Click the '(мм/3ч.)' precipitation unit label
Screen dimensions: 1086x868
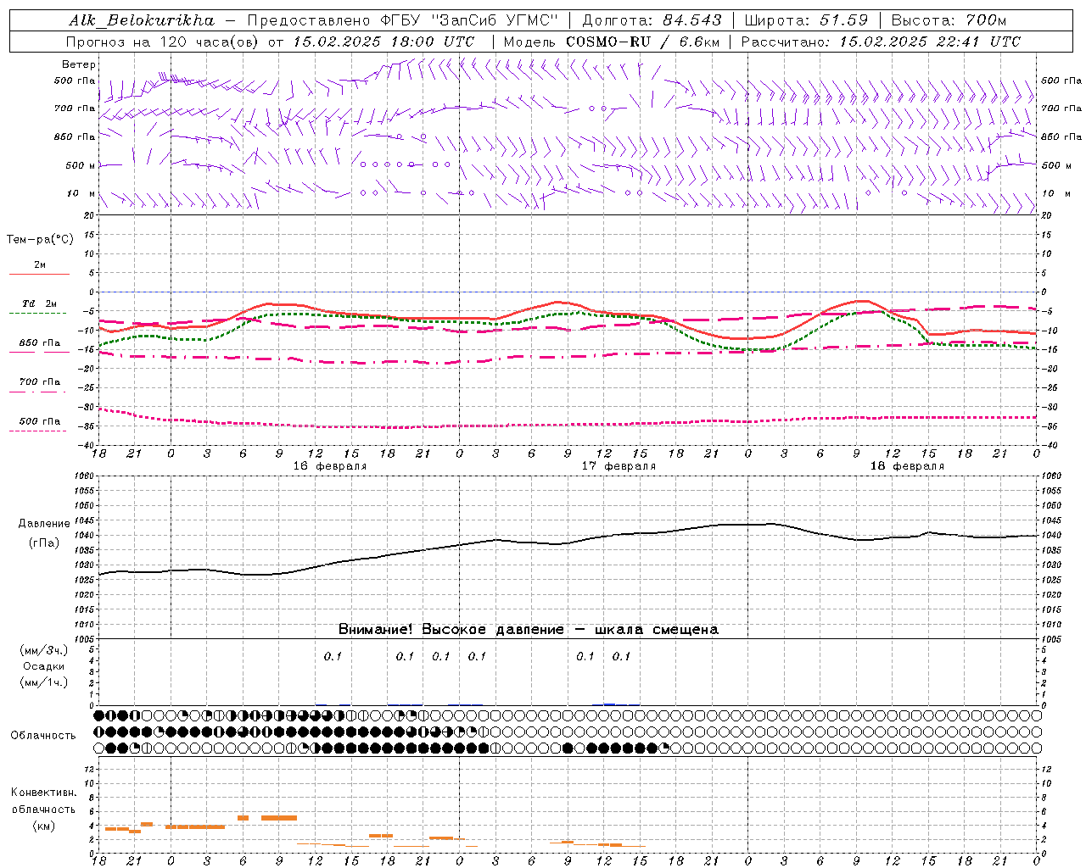point(44,650)
